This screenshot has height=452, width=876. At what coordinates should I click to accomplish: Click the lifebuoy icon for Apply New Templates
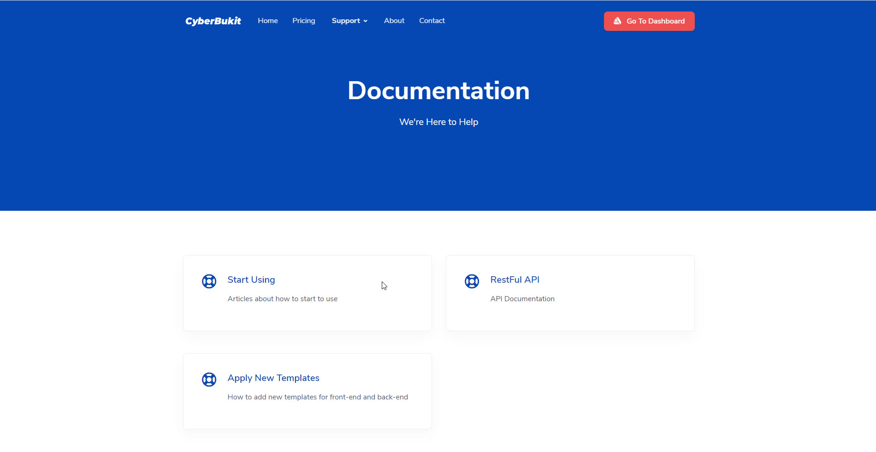(209, 379)
